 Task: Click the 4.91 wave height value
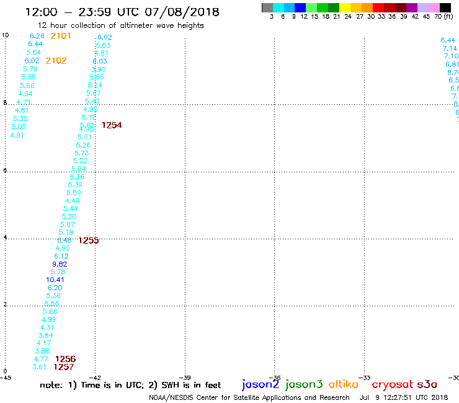[x=17, y=135]
